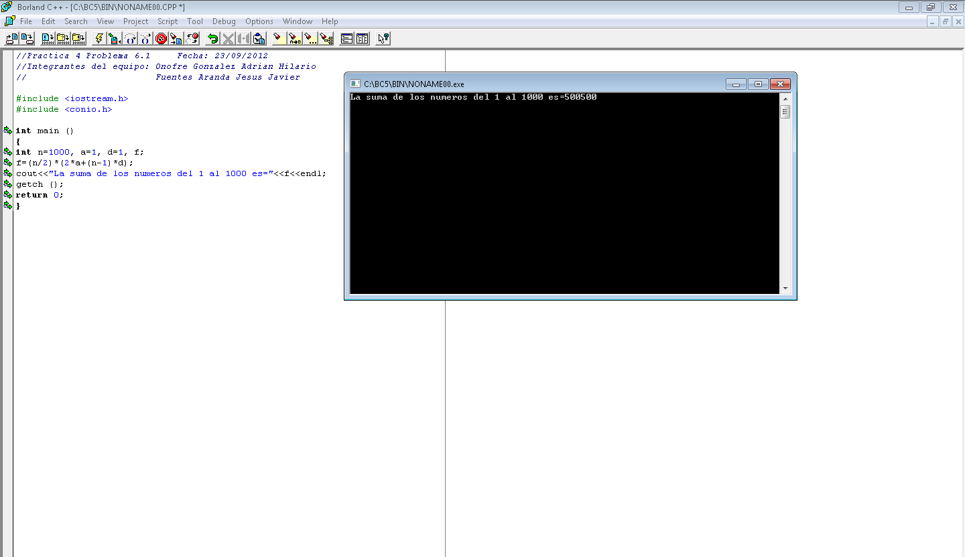Save NONAME00.CPP using the Save toolbar icon
The image size is (965, 557).
(x=26, y=38)
